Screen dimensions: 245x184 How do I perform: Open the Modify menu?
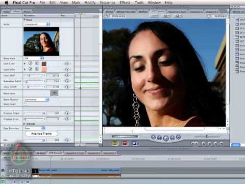[90, 3]
